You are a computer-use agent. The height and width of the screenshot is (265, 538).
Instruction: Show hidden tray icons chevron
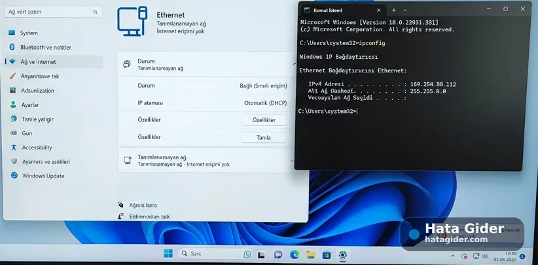(x=453, y=256)
